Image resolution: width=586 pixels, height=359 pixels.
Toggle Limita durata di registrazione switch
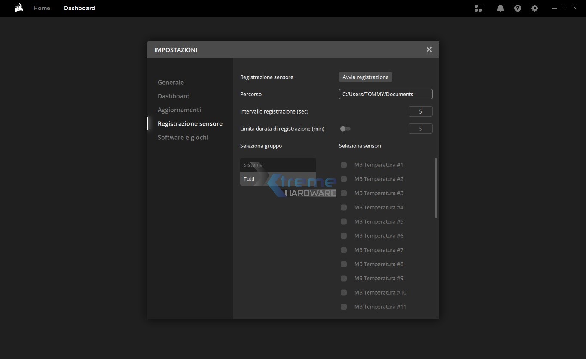[x=345, y=129]
